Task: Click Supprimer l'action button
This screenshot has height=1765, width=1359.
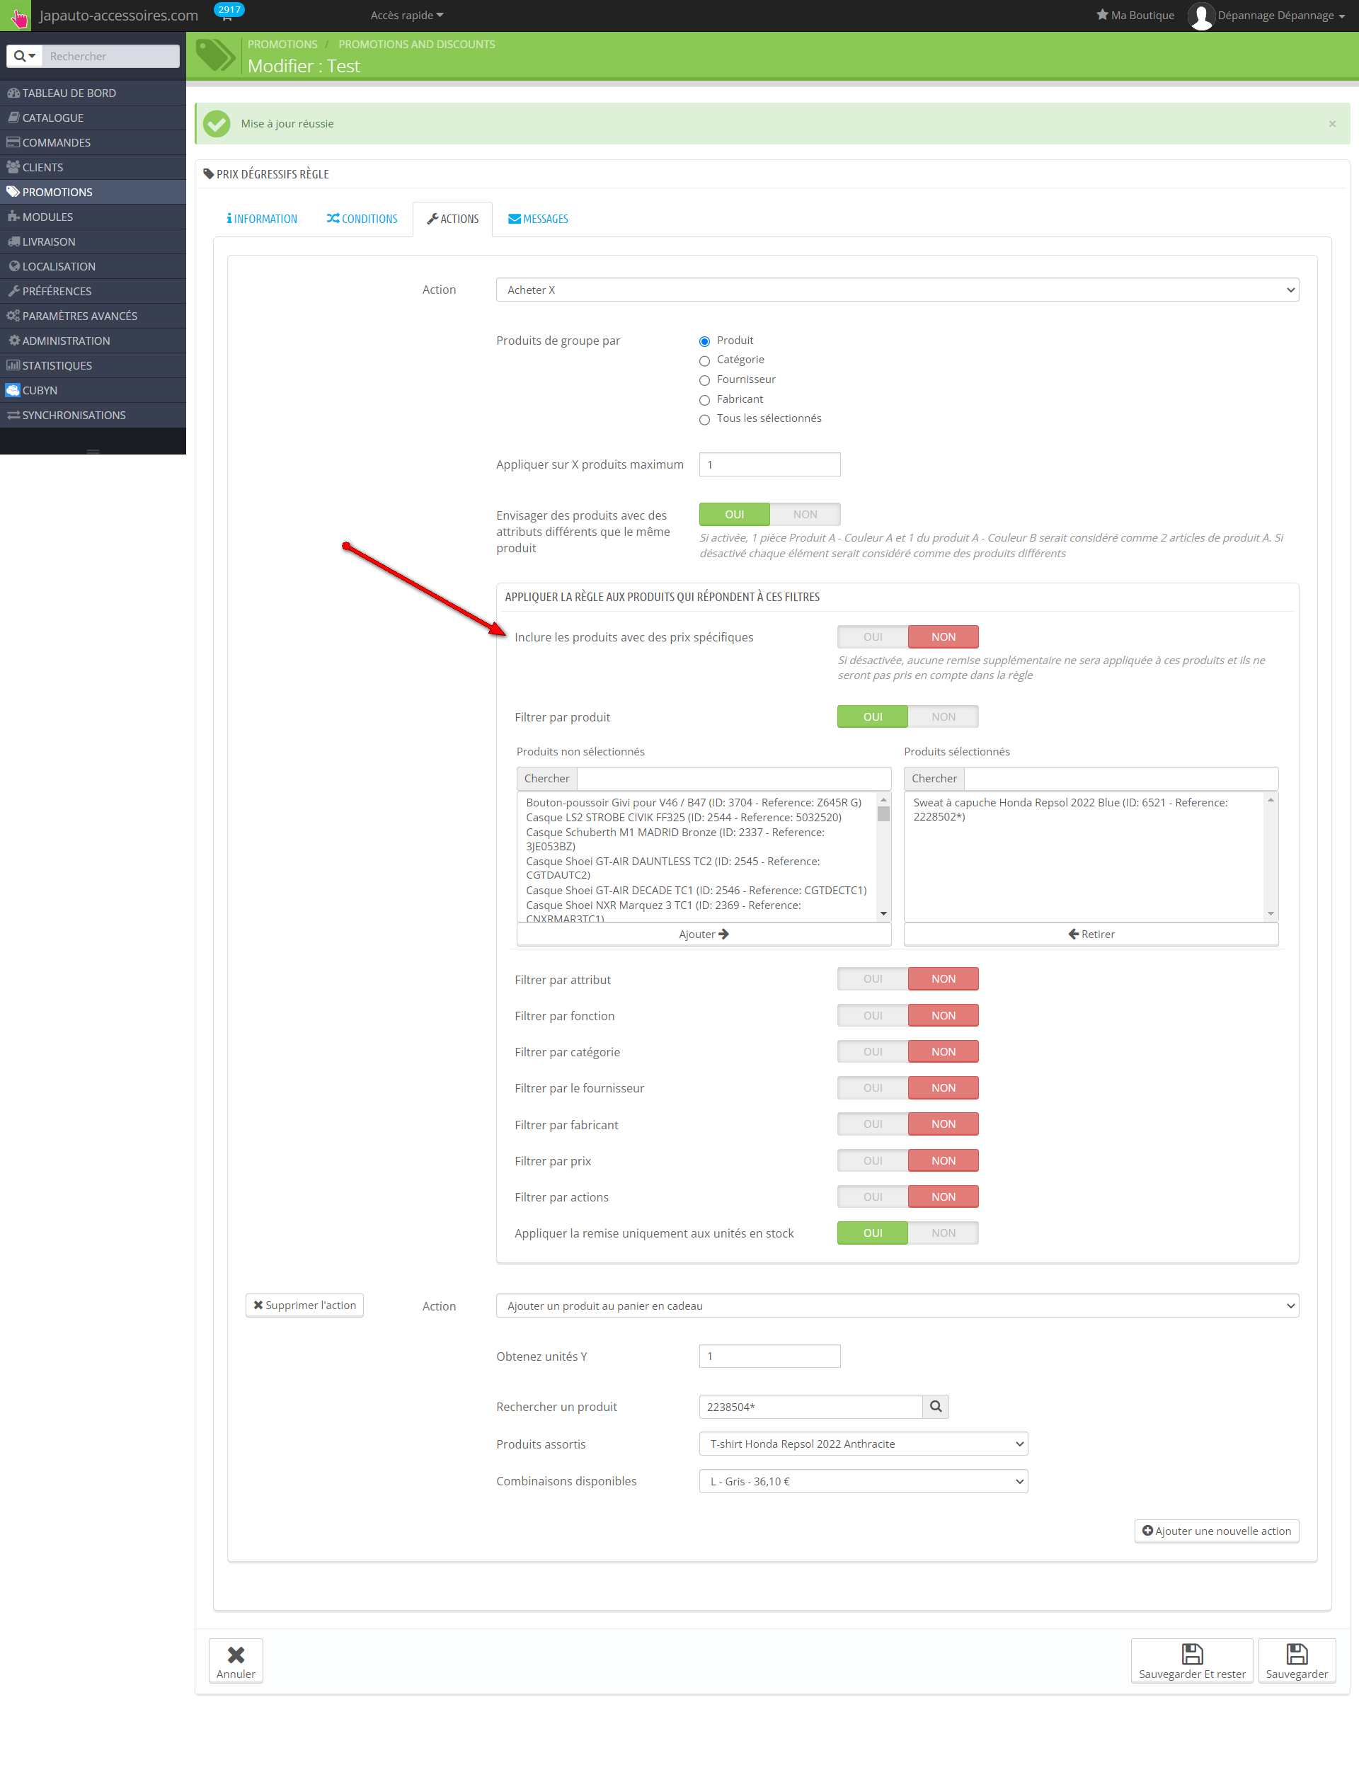Action: (304, 1305)
